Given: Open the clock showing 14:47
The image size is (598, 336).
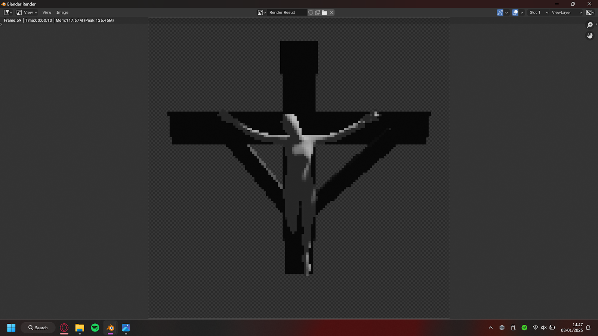Looking at the screenshot, I should (572, 328).
